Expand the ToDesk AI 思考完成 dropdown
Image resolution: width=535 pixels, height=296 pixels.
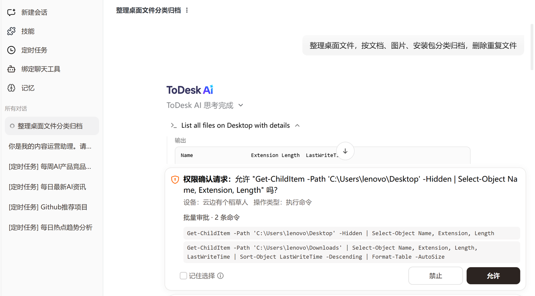[x=241, y=105]
